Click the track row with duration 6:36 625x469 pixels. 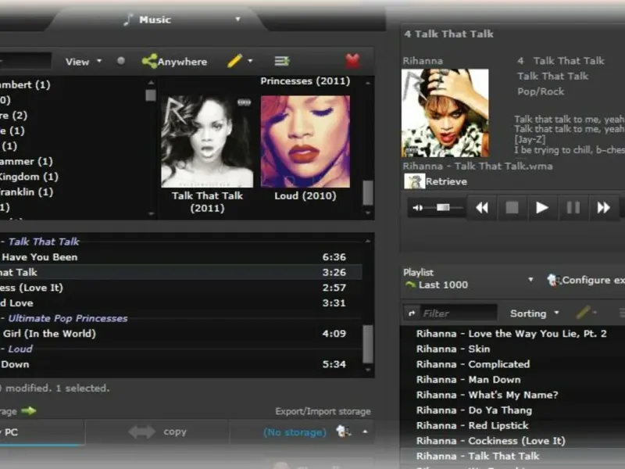pos(181,257)
